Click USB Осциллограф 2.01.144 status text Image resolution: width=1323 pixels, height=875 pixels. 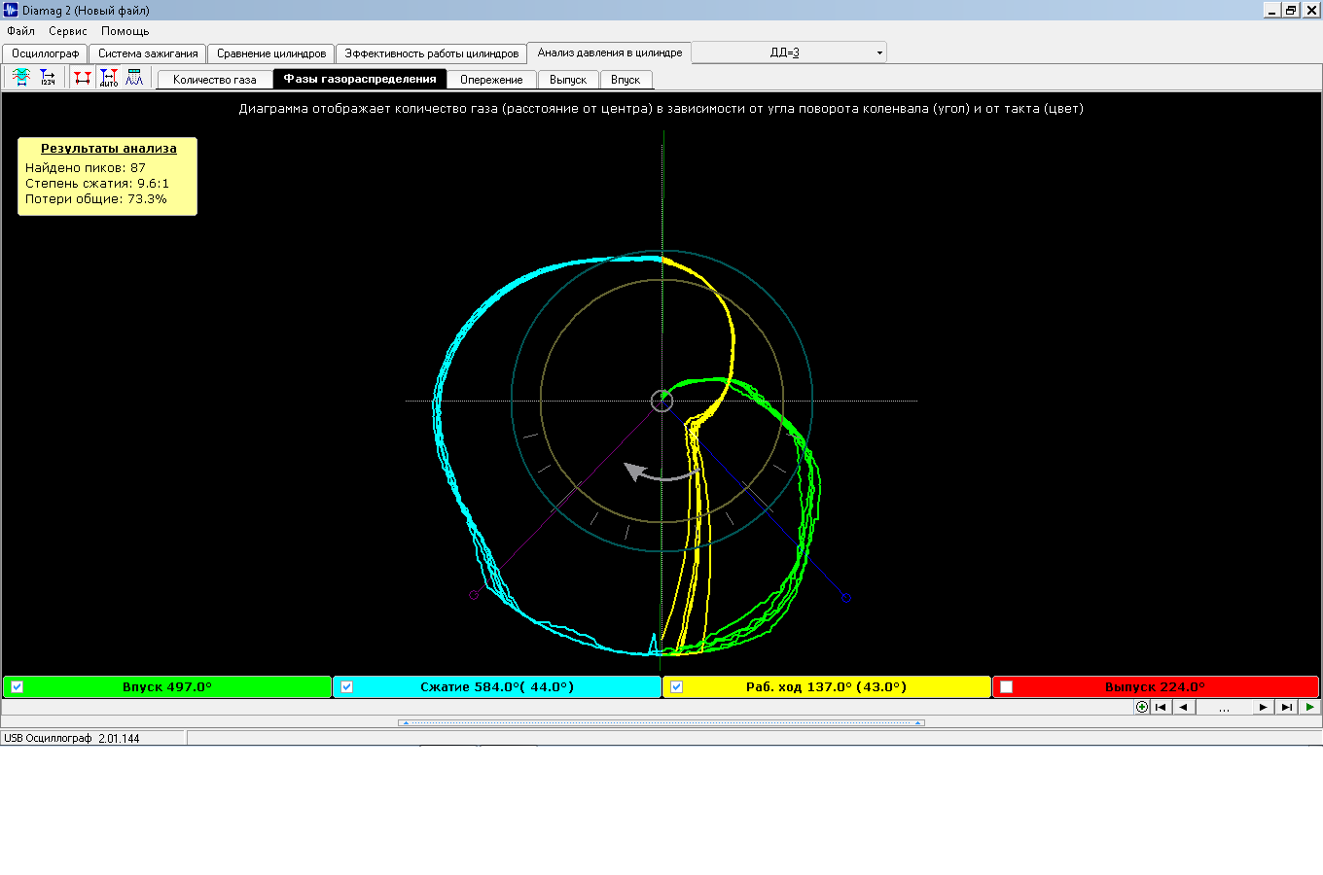click(x=72, y=739)
